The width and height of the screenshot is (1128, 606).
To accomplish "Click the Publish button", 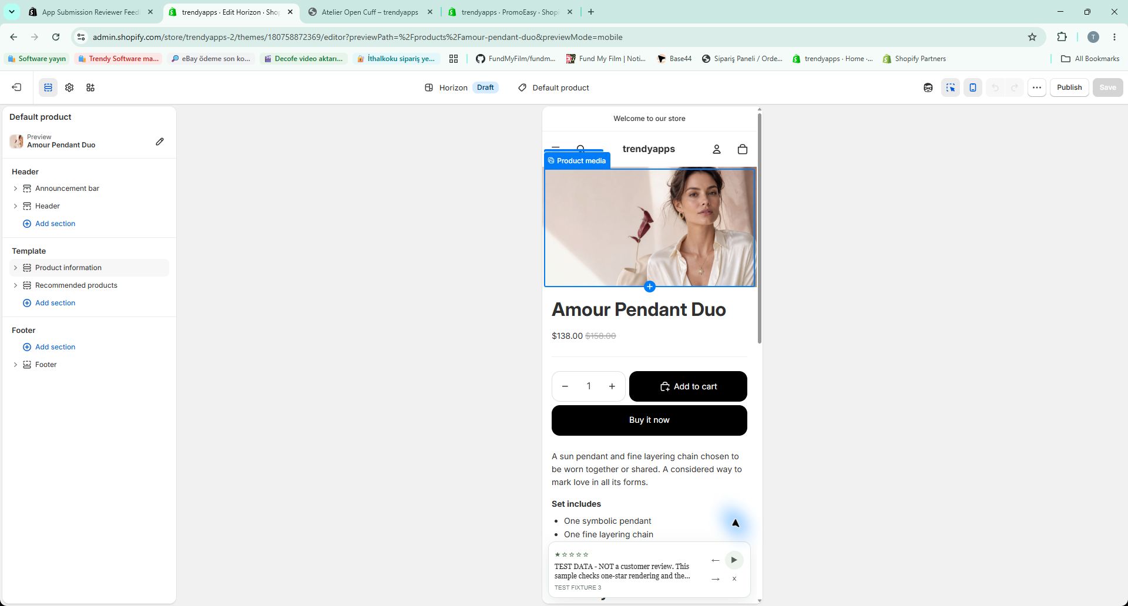I will 1069,87.
